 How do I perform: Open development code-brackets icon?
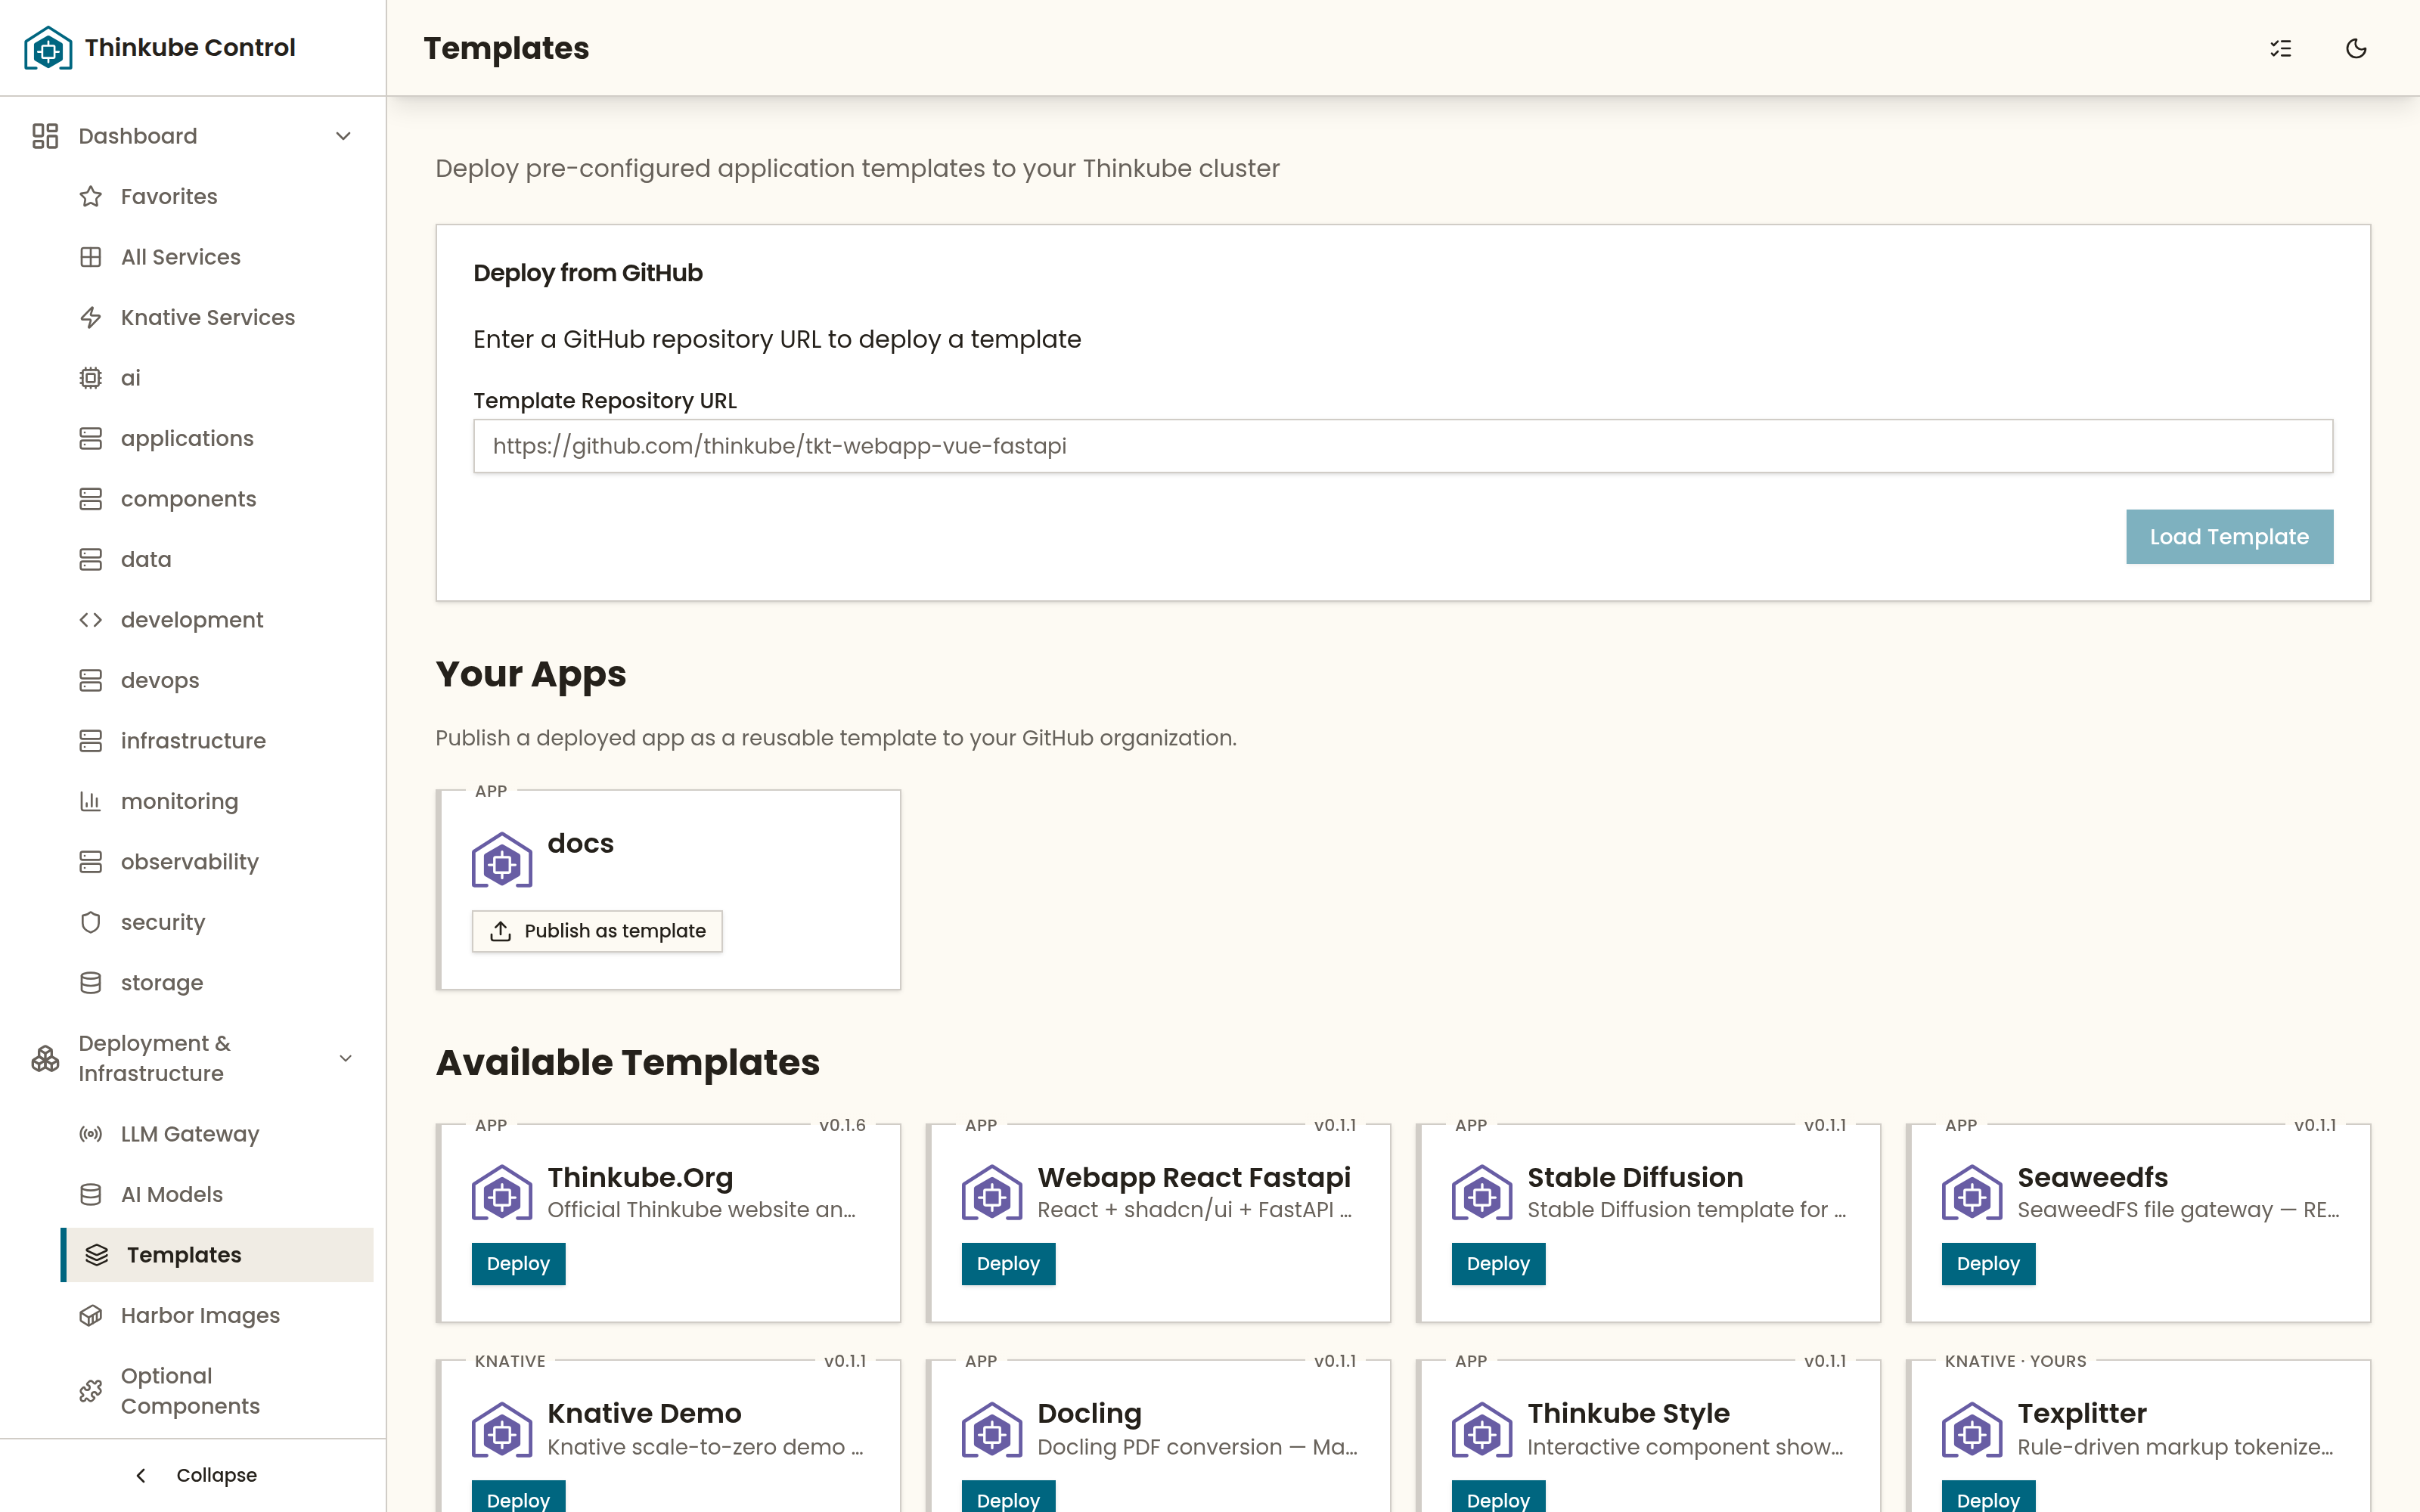(91, 620)
